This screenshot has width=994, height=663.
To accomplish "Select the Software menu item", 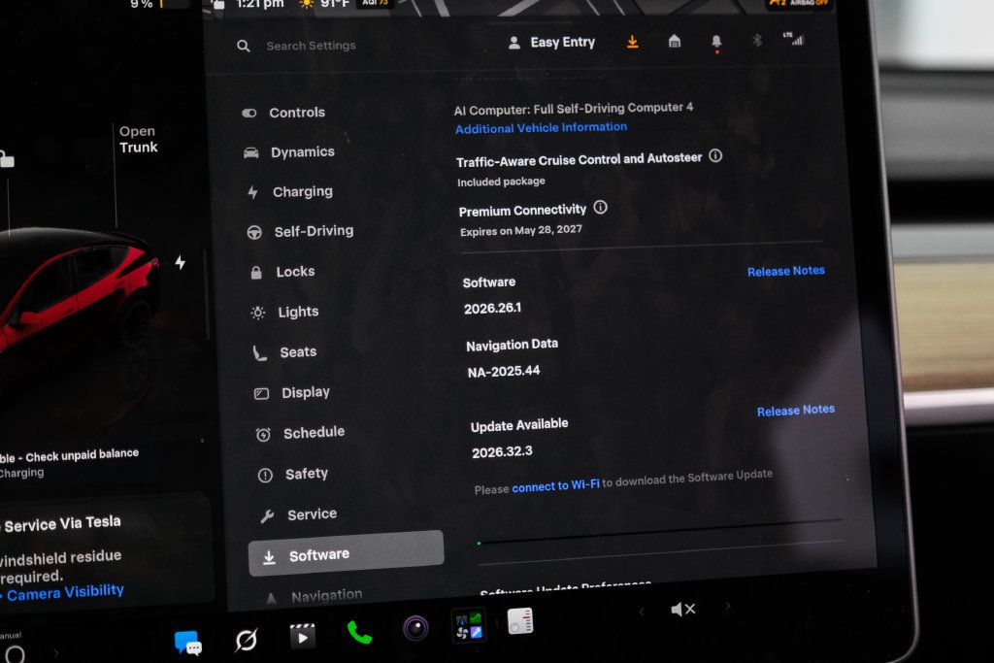I will coord(347,553).
